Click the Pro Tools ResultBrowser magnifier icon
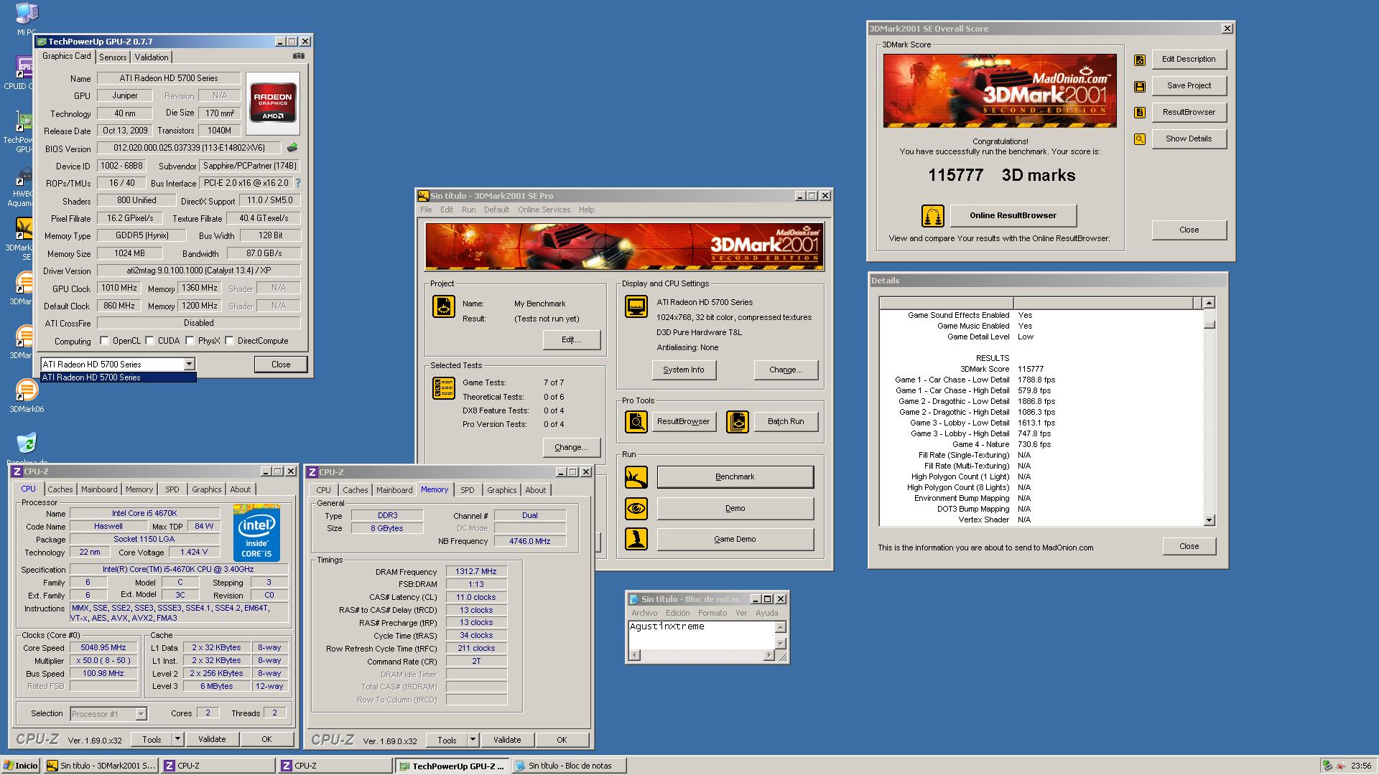1379x775 pixels. (x=636, y=422)
